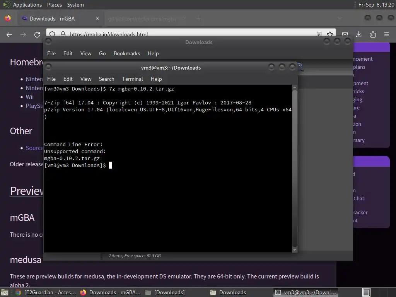Click the Downloads window menu button

click(x=48, y=41)
